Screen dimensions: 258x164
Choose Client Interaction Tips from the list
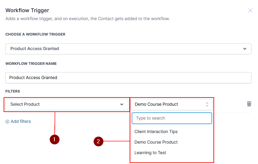click(156, 132)
